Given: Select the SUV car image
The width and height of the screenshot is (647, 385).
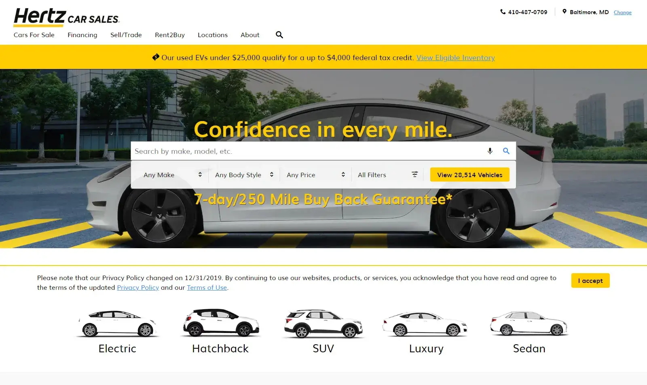Looking at the screenshot, I should (x=323, y=324).
